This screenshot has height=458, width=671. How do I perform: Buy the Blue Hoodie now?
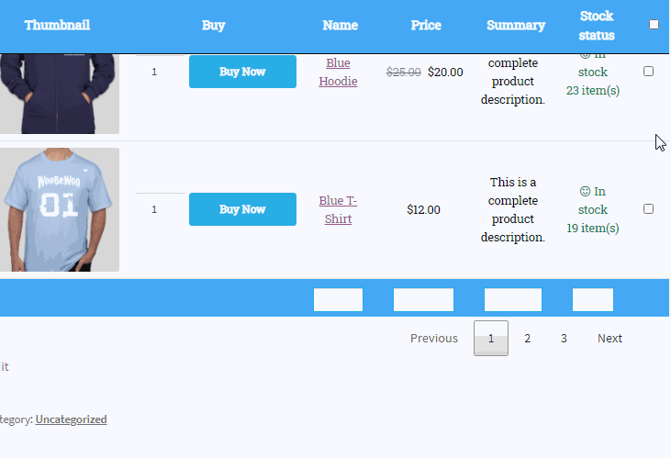[242, 72]
